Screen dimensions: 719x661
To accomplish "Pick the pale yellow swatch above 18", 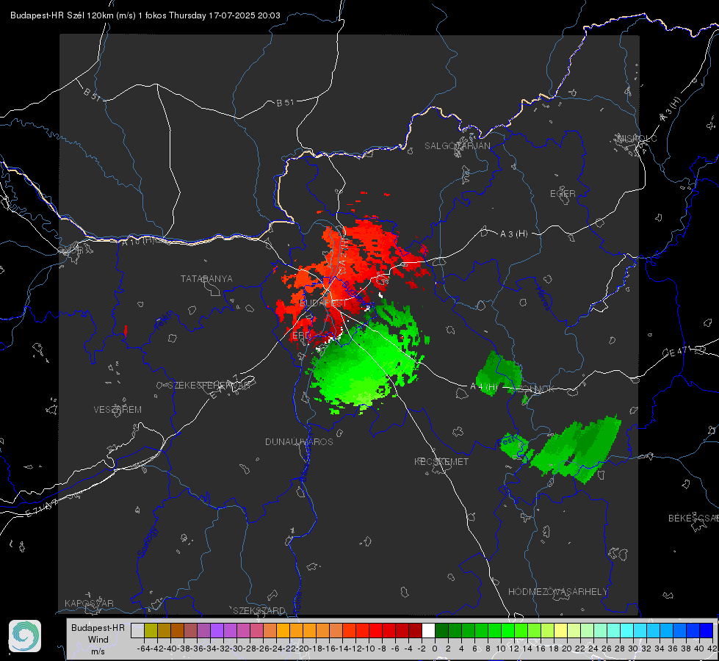I will click(560, 630).
